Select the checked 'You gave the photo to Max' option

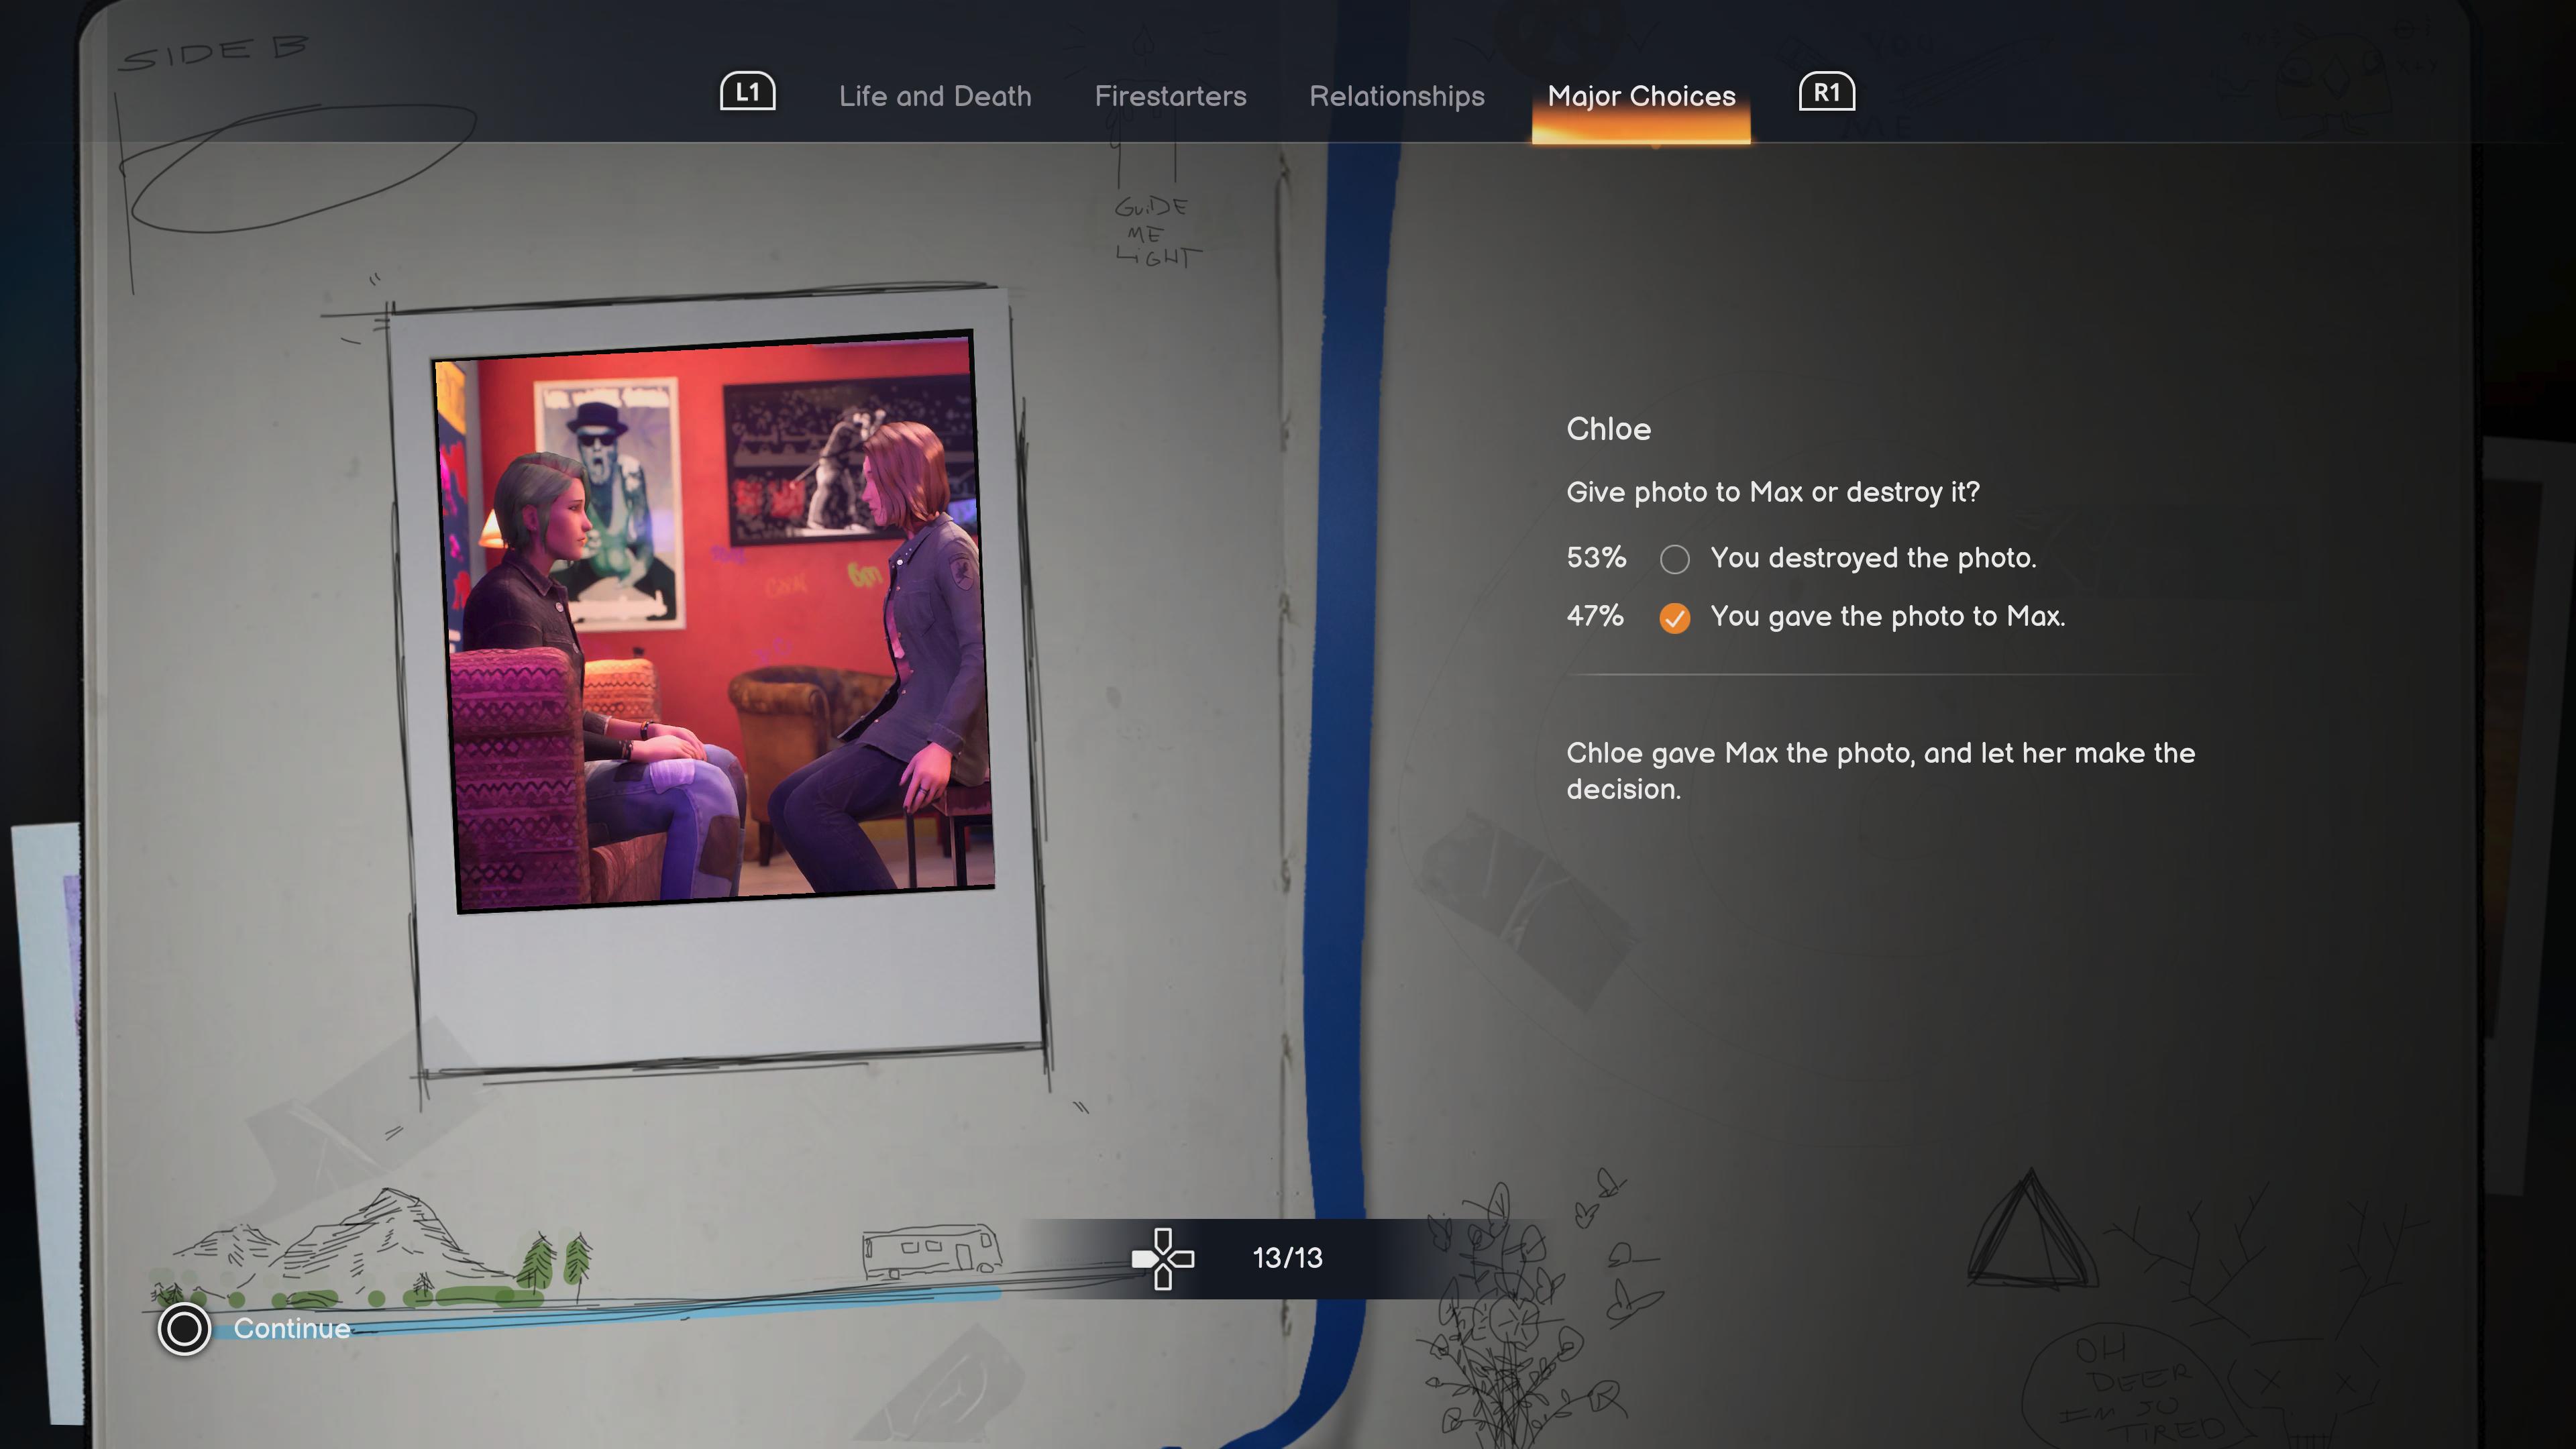click(1675, 618)
